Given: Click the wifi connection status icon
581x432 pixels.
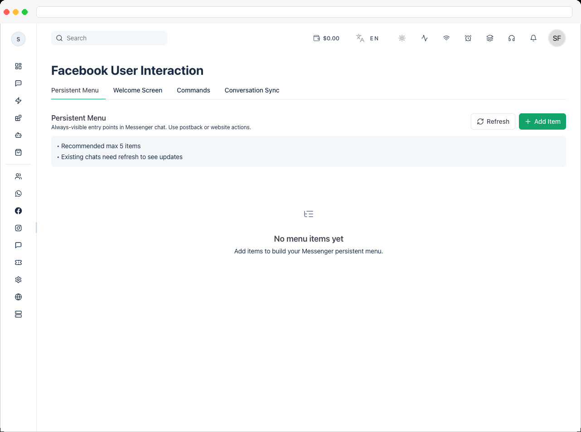Looking at the screenshot, I should (446, 38).
